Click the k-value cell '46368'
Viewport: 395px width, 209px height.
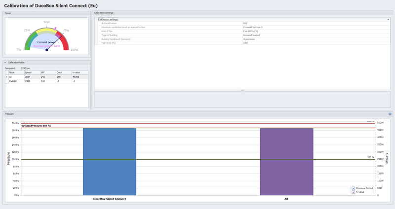tap(79, 77)
